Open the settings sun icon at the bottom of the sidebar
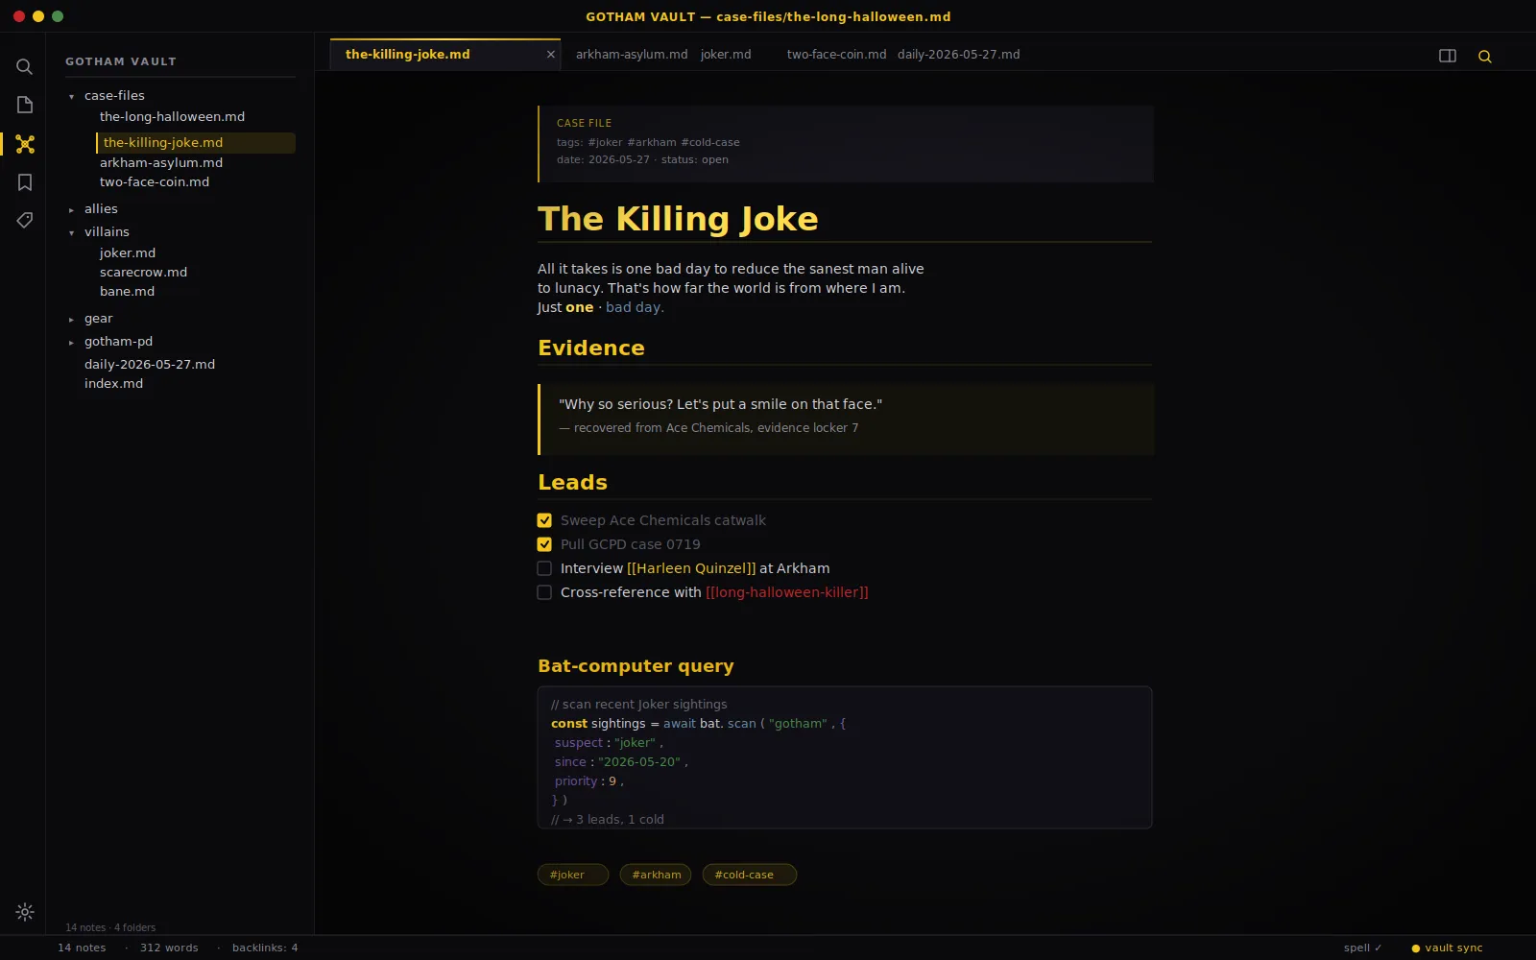This screenshot has width=1536, height=960. coord(25,912)
